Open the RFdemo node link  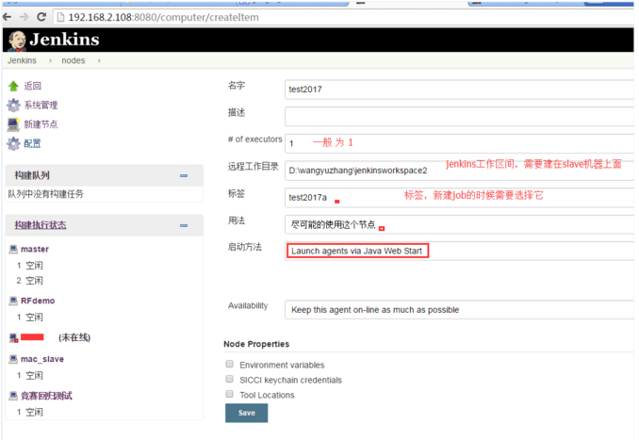[38, 301]
